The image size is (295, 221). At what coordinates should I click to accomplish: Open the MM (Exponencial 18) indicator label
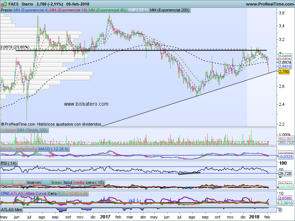click(x=69, y=10)
